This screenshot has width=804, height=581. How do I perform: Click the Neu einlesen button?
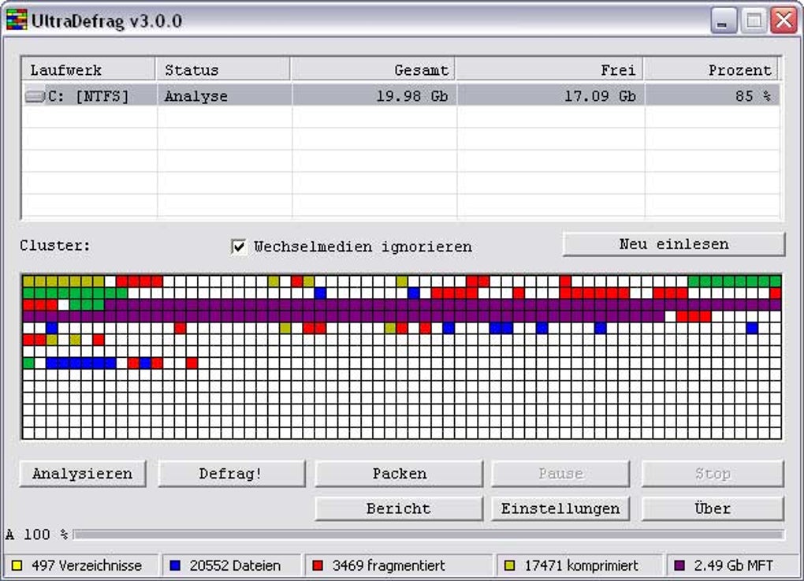[673, 244]
